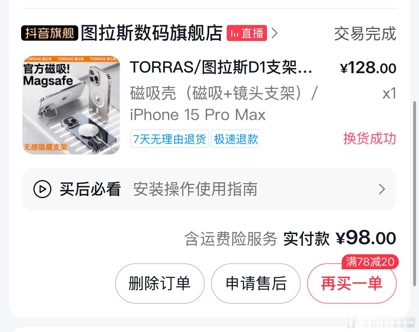Viewport: 419px width, 332px height.
Task: Tap the product variant 磁吸壳 iPhone 15 Pro Max
Action: 223,104
